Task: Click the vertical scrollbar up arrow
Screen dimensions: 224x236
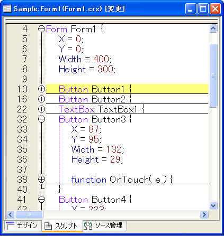Action: coord(213,29)
